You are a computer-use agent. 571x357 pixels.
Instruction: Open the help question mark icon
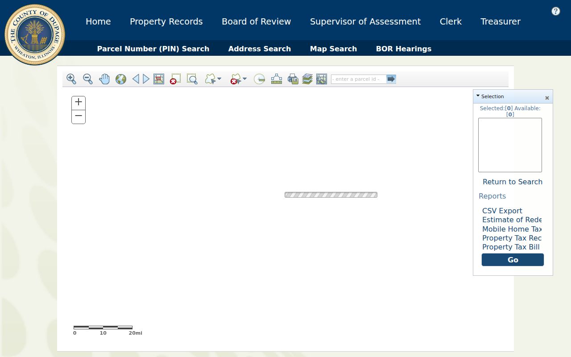tap(555, 11)
